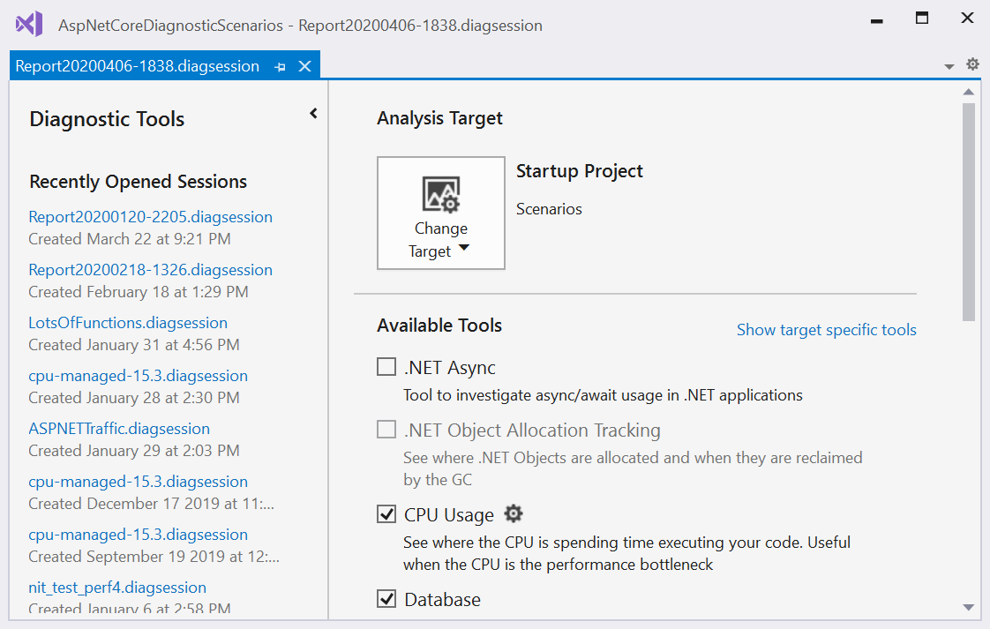Open the tab list dropdown arrow
Image resolution: width=990 pixels, height=629 pixels.
point(949,66)
